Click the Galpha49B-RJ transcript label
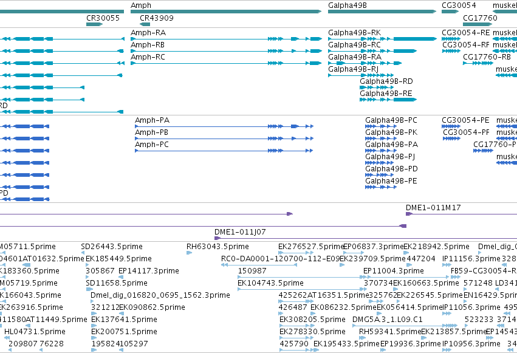The width and height of the screenshot is (517, 353). click(353, 69)
